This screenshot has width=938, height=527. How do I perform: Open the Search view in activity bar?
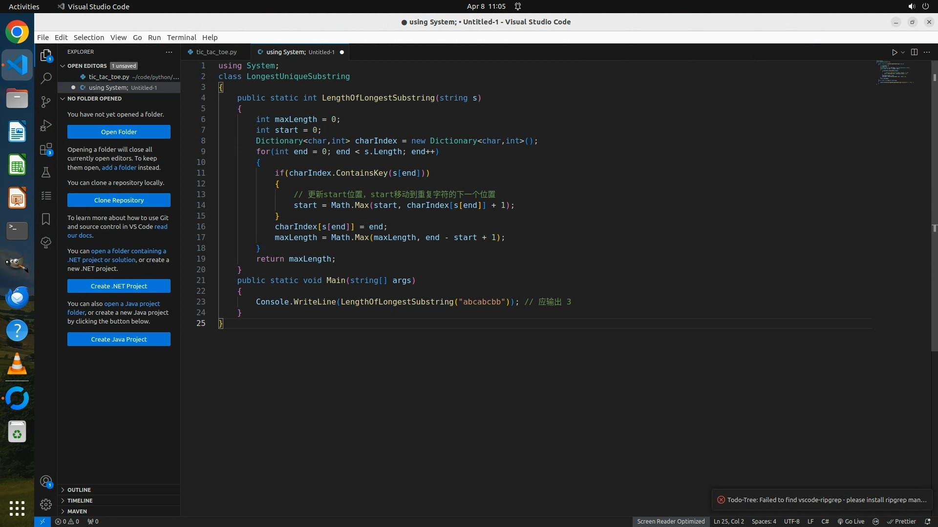pos(46,78)
